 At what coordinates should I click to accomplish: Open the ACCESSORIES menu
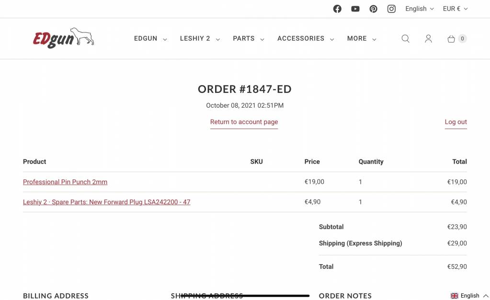[305, 38]
